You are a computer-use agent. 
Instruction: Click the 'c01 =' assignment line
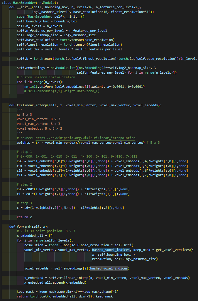[102, 166]
